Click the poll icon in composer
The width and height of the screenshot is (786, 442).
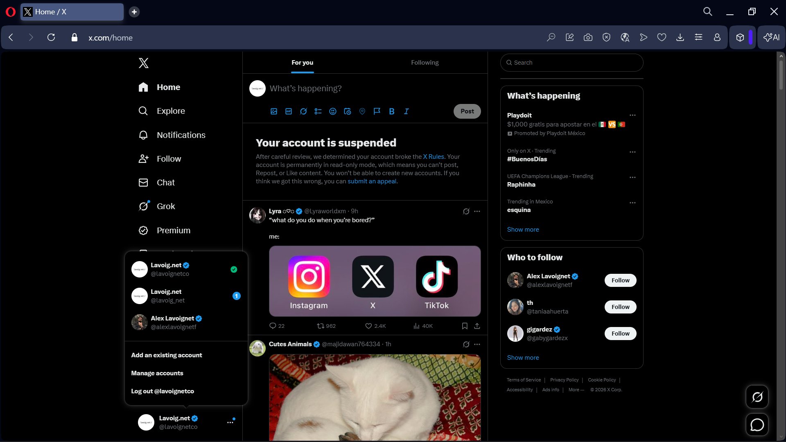click(318, 111)
